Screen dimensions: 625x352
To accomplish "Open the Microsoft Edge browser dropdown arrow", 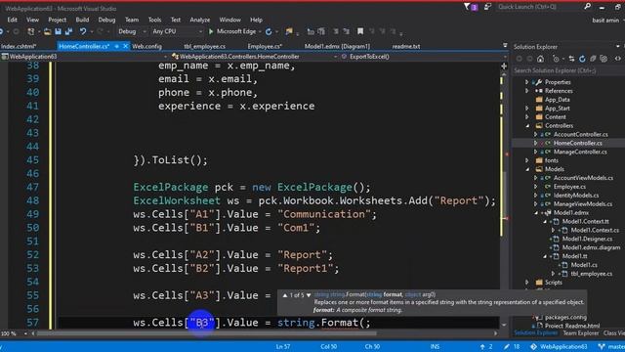I will pos(260,31).
